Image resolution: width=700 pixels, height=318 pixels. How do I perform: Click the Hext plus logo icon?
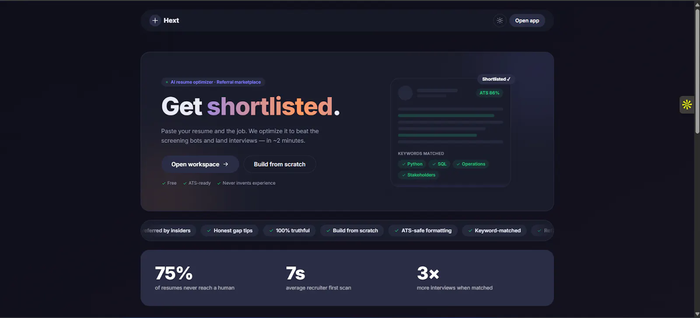click(155, 21)
